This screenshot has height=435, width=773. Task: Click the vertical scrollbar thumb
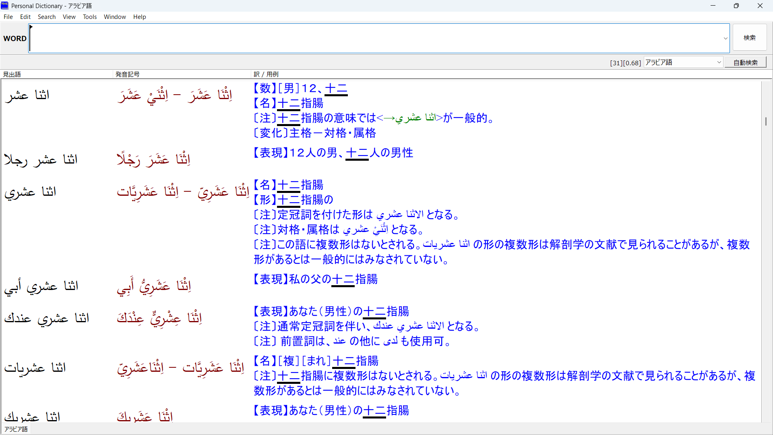coord(766,120)
